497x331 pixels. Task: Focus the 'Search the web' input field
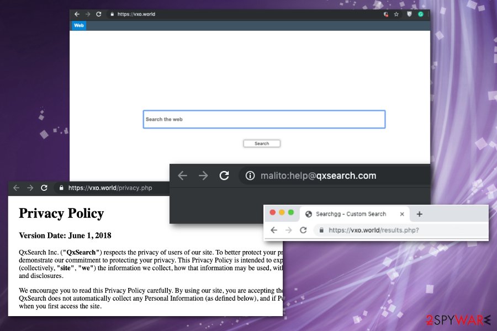click(x=264, y=119)
